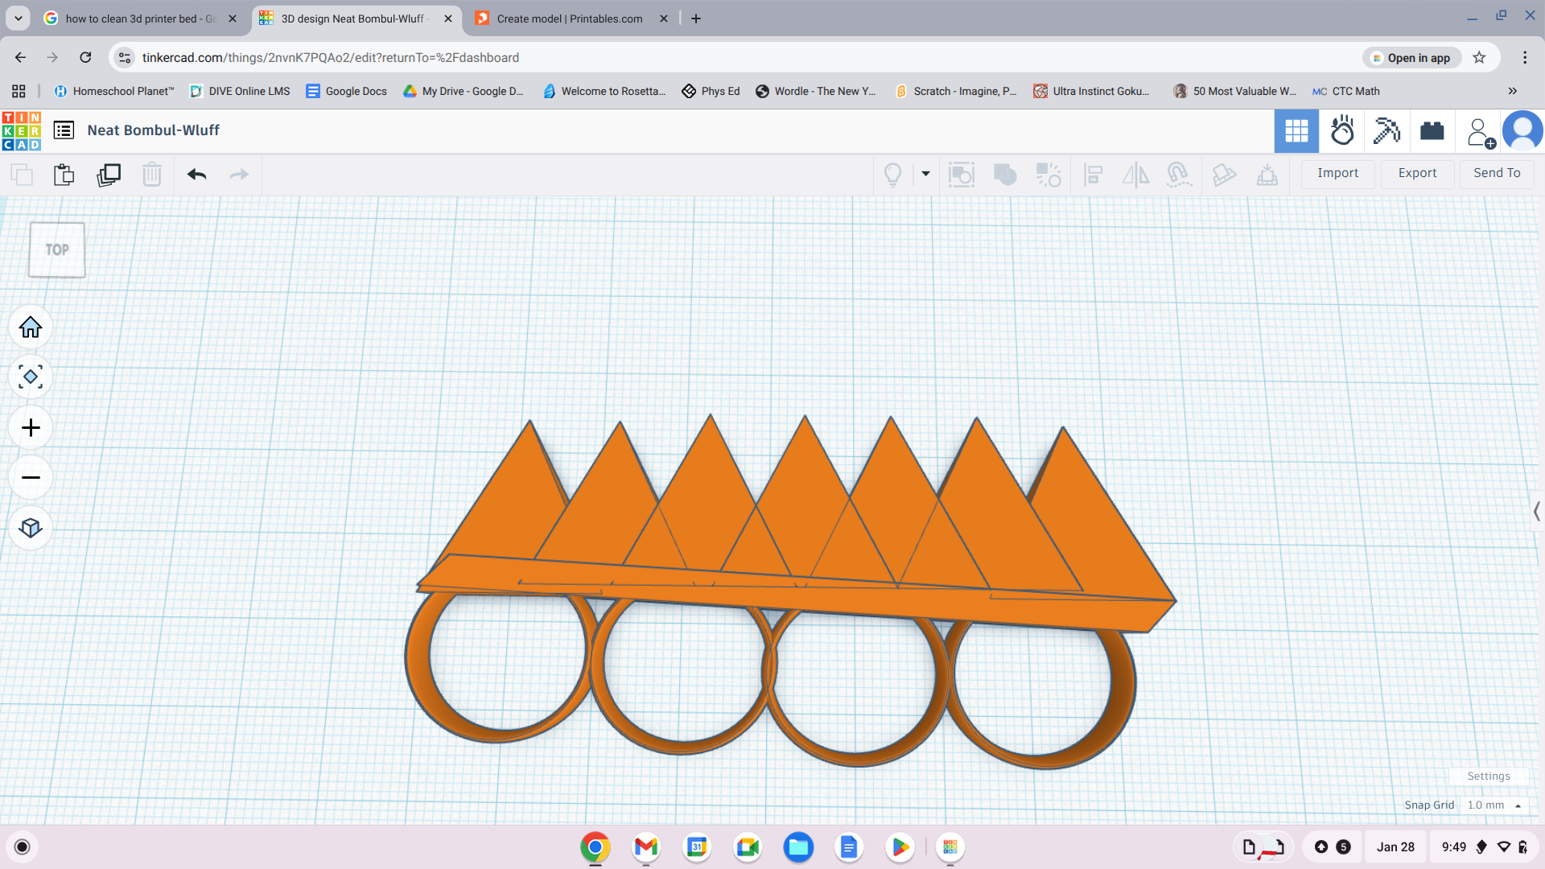Undo the last action
The image size is (1545, 869).
pyautogui.click(x=197, y=174)
